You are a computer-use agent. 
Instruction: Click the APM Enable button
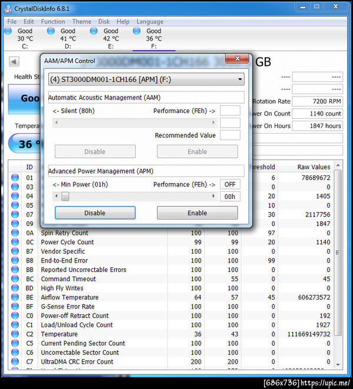click(197, 213)
